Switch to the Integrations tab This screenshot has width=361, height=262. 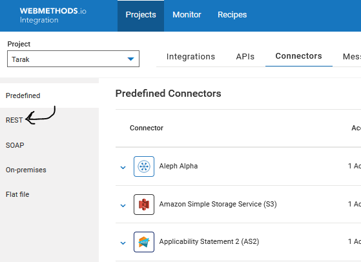click(x=191, y=56)
